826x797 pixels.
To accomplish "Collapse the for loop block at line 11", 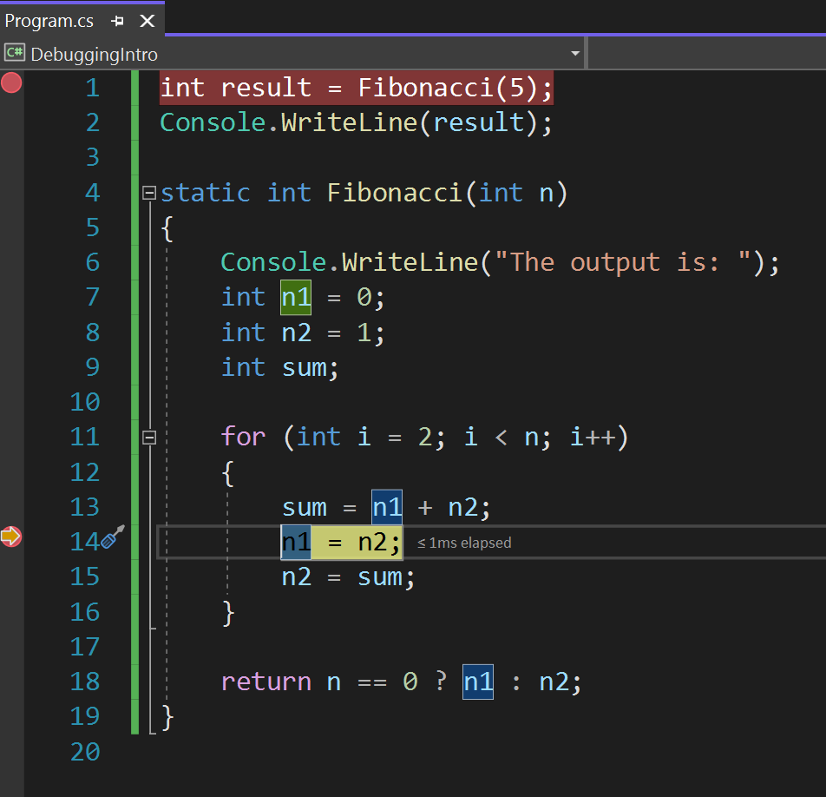I will pos(149,438).
